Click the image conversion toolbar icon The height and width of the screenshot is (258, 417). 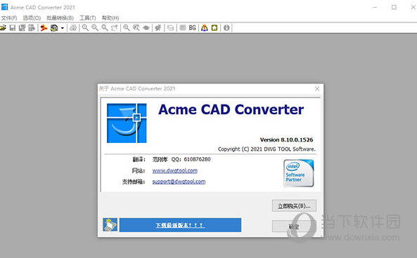pyautogui.click(x=54, y=27)
